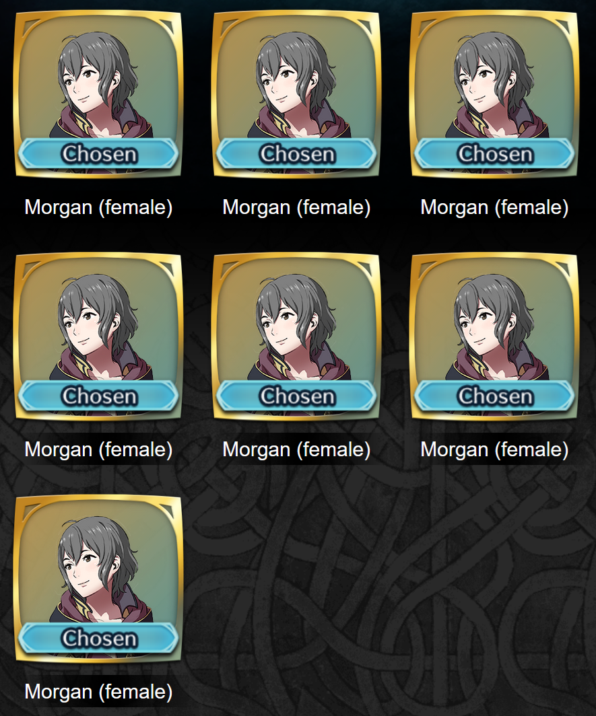This screenshot has width=596, height=716.
Task: Select first Morgan portrait in top row
Action: (x=98, y=94)
